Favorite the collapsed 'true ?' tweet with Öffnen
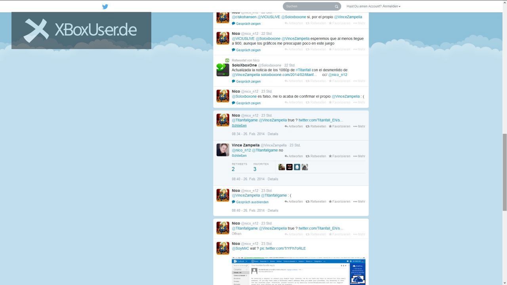Viewport: 507px width, 285px height. pyautogui.click(x=339, y=234)
